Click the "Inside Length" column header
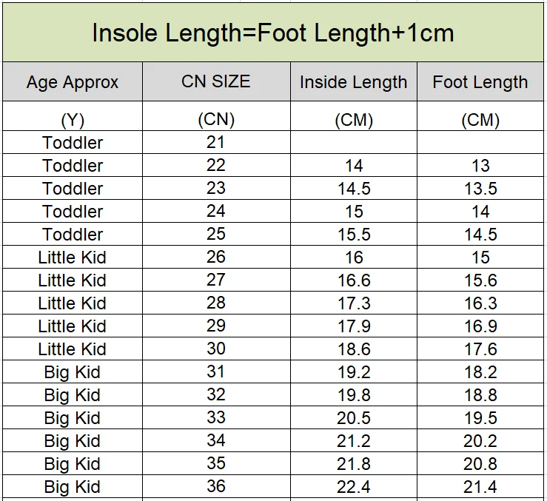 tap(353, 82)
